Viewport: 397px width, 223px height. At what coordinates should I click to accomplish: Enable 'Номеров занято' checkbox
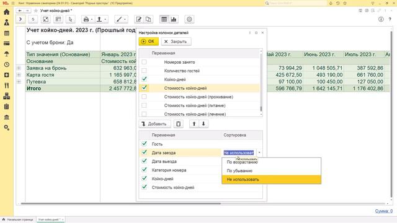click(x=144, y=62)
